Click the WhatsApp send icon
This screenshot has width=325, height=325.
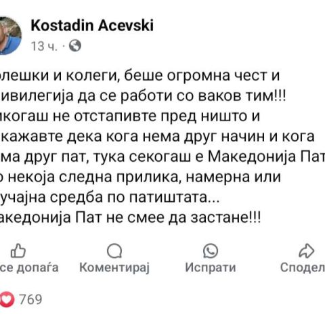(x=211, y=251)
